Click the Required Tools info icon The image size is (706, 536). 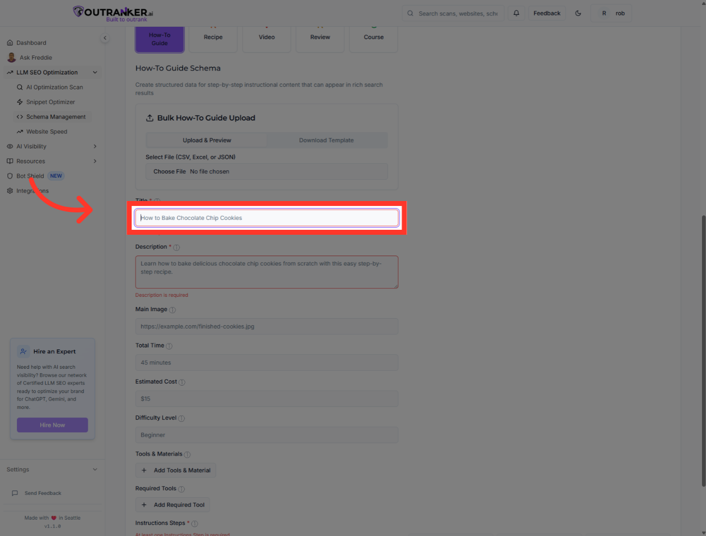[181, 489]
